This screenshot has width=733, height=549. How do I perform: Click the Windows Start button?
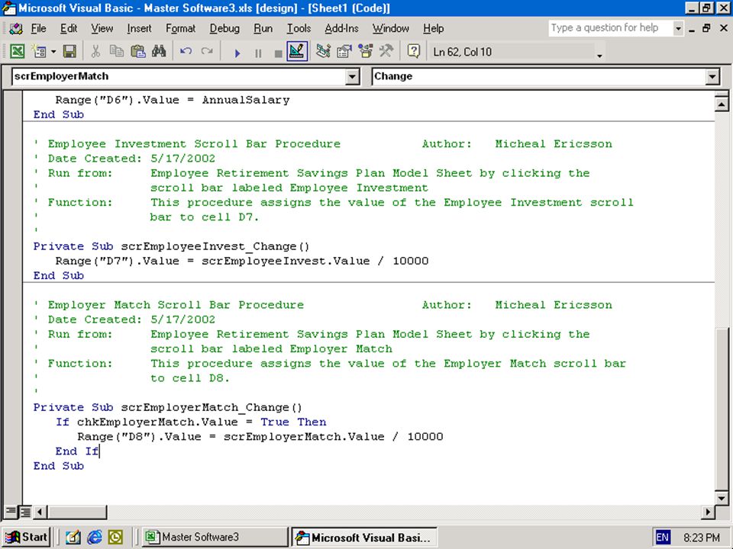click(26, 538)
